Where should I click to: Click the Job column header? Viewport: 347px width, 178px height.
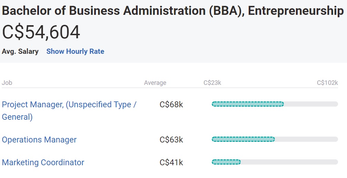[x=7, y=83]
